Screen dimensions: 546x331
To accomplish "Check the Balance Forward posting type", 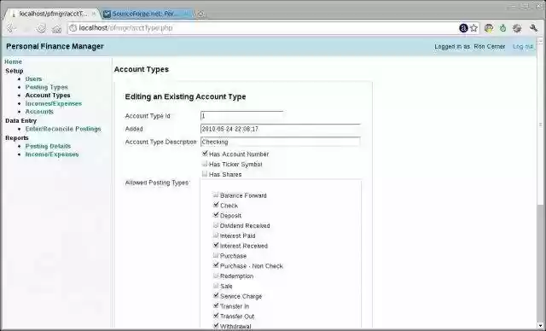I will click(216, 195).
